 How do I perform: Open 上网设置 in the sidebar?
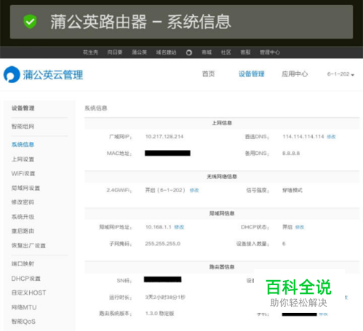tap(23, 159)
